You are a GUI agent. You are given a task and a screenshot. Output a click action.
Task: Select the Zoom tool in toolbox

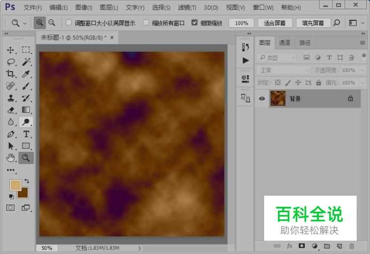[x=26, y=158]
